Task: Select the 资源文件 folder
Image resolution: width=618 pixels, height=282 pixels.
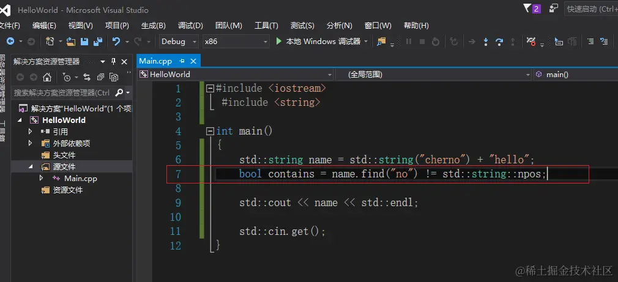Action: 68,190
